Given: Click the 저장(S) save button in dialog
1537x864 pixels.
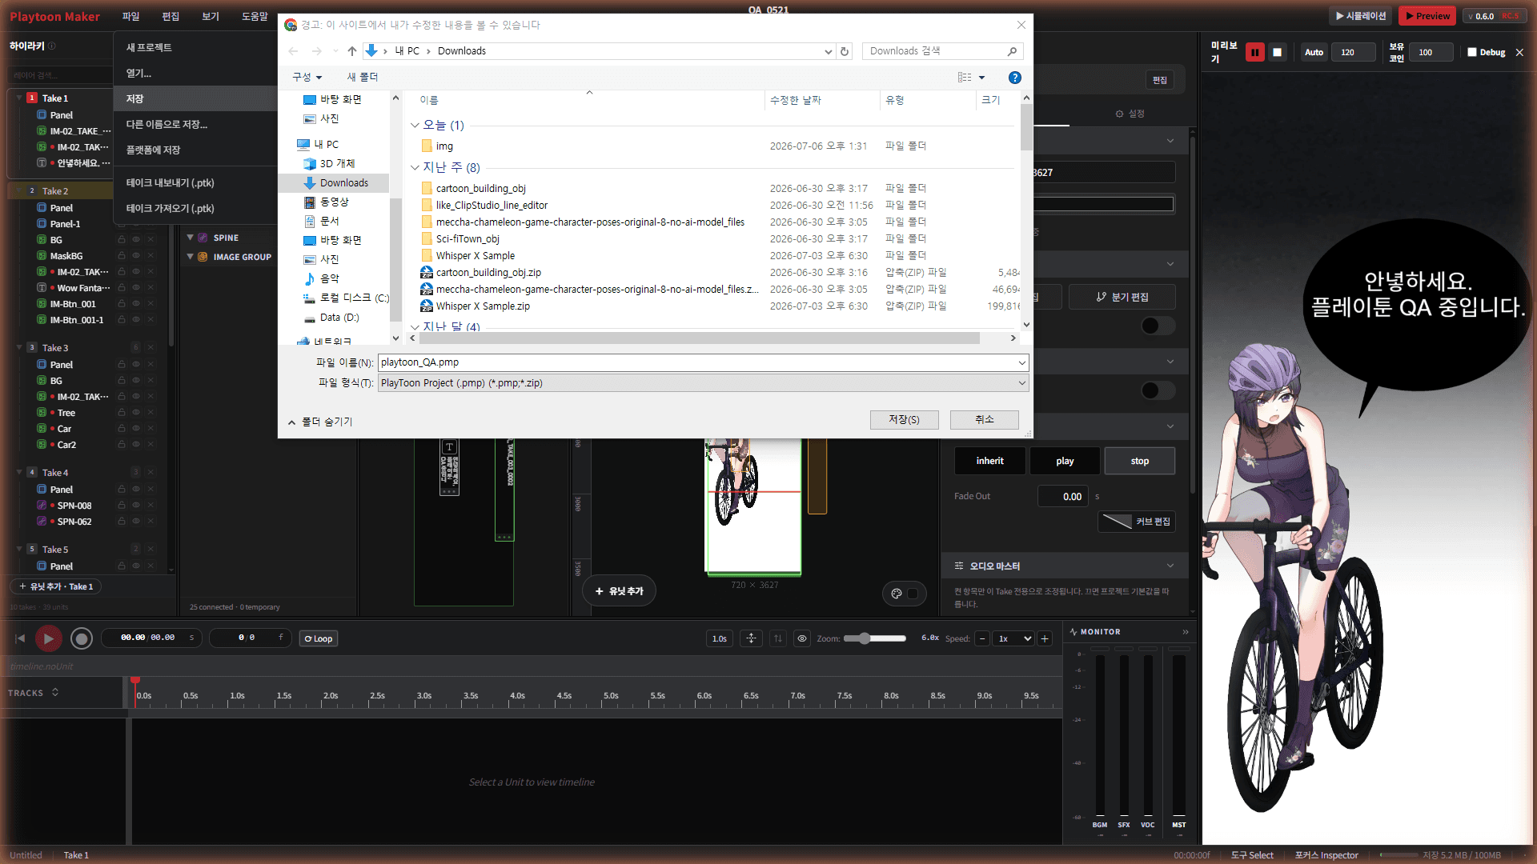Looking at the screenshot, I should pos(904,420).
